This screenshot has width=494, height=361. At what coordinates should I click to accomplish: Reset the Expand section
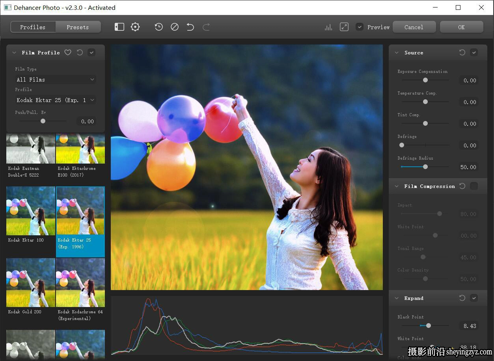click(x=462, y=298)
